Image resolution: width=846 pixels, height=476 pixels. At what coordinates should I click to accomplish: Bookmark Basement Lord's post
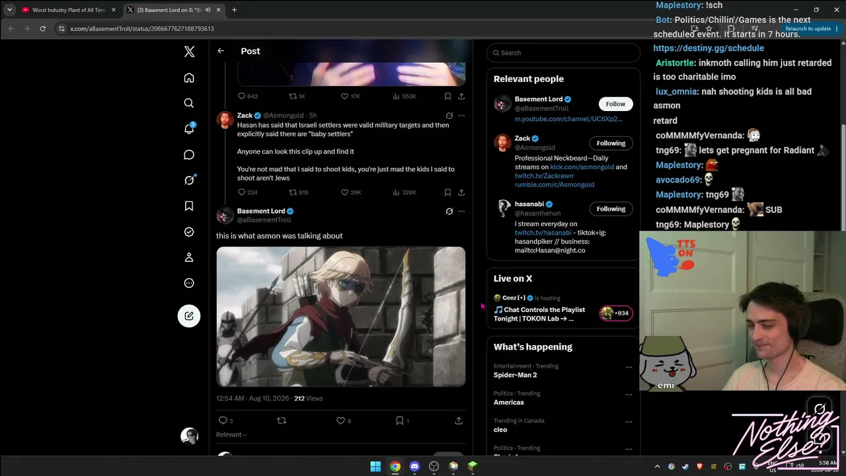[x=403, y=420]
